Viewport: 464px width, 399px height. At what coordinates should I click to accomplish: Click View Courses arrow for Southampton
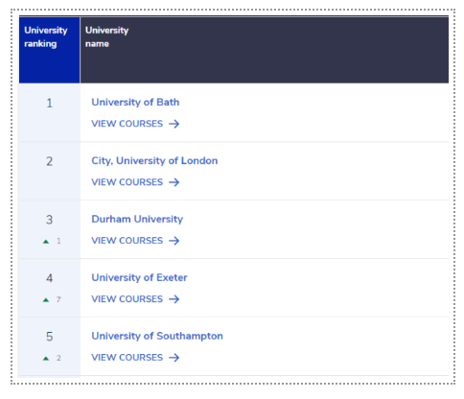click(174, 358)
